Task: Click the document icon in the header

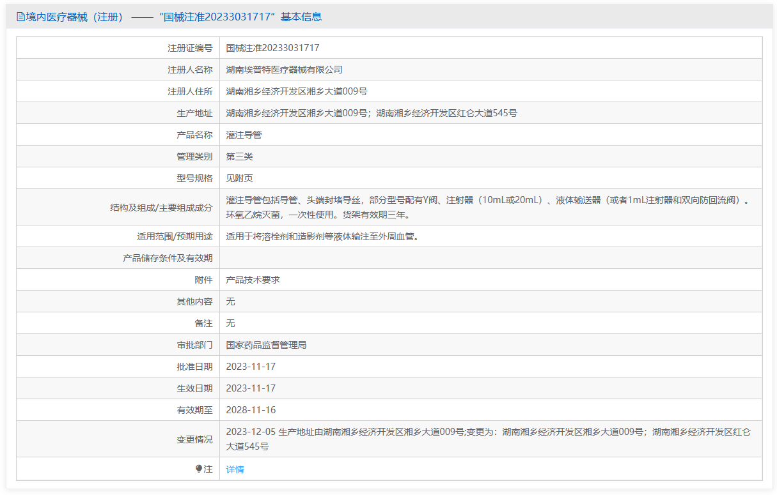Action: pos(20,17)
